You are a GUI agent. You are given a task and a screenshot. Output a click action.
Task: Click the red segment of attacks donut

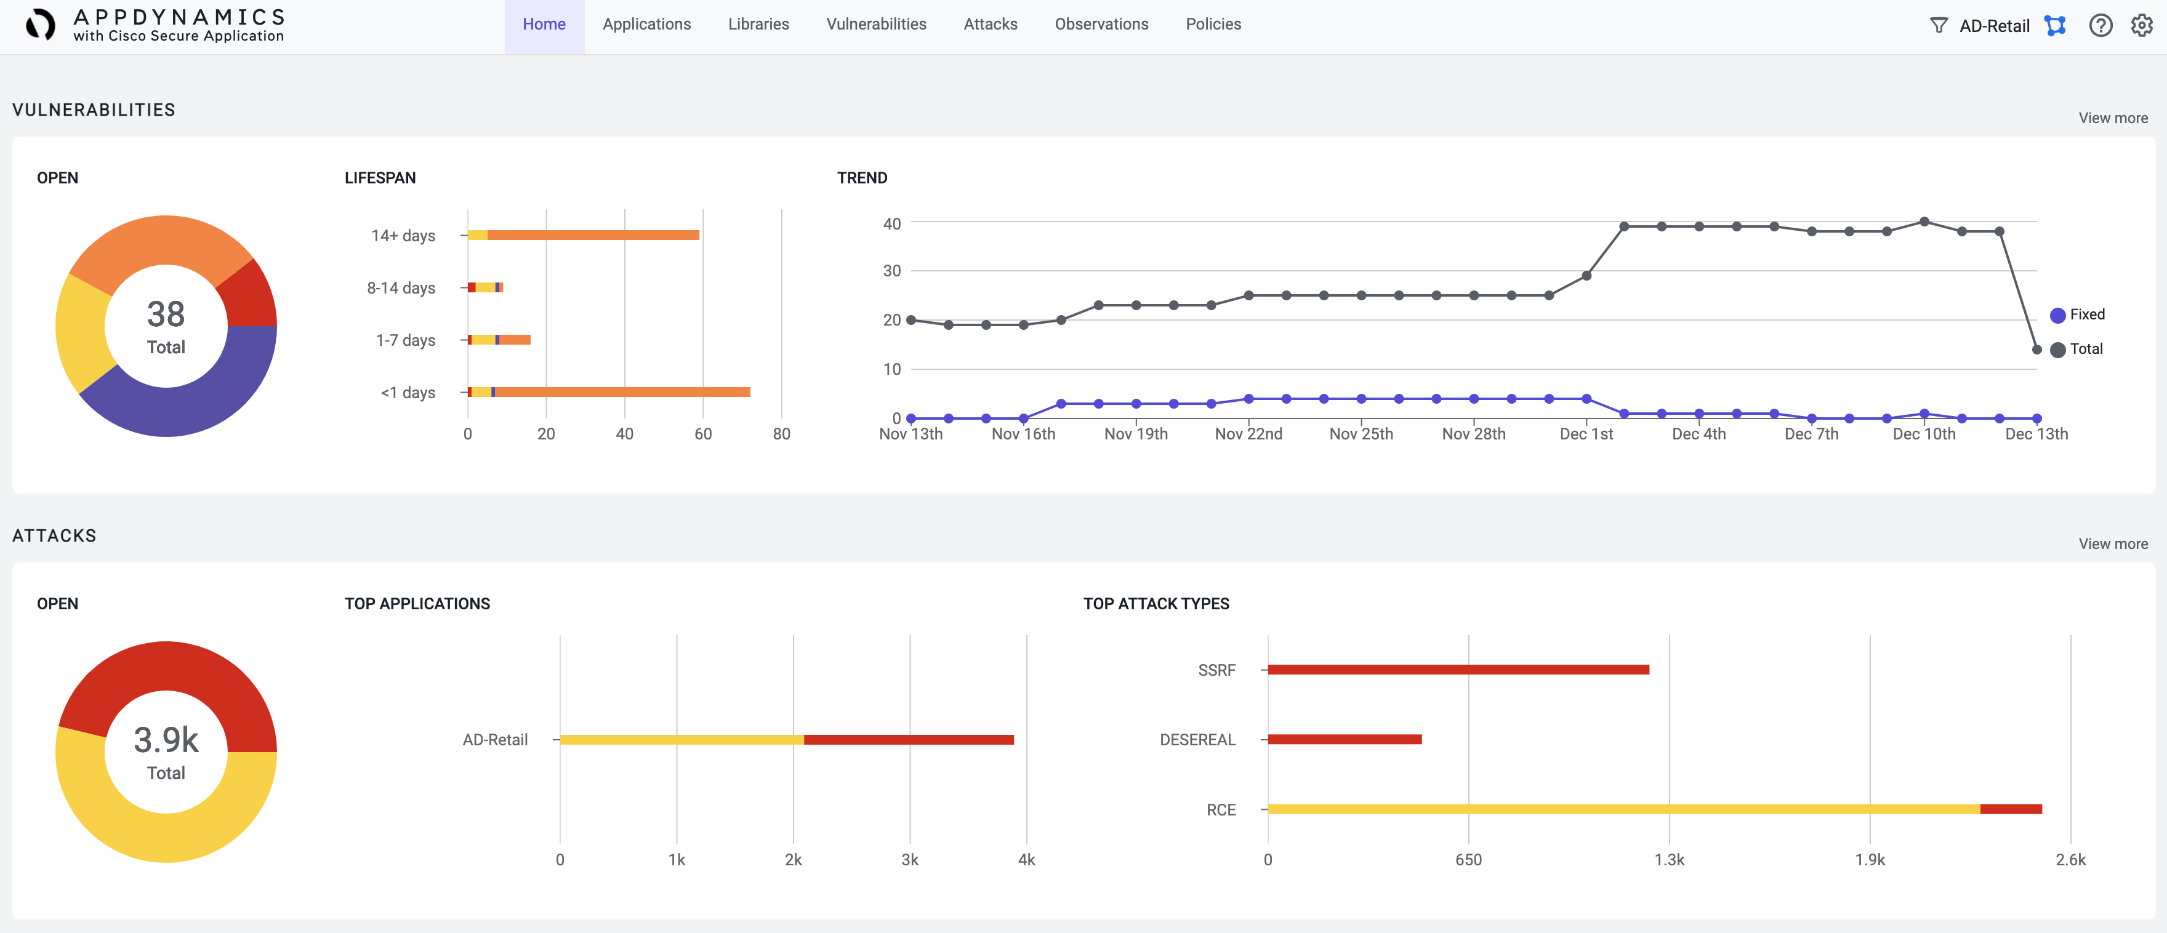pos(168,667)
